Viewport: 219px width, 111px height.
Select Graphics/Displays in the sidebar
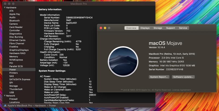(19, 50)
